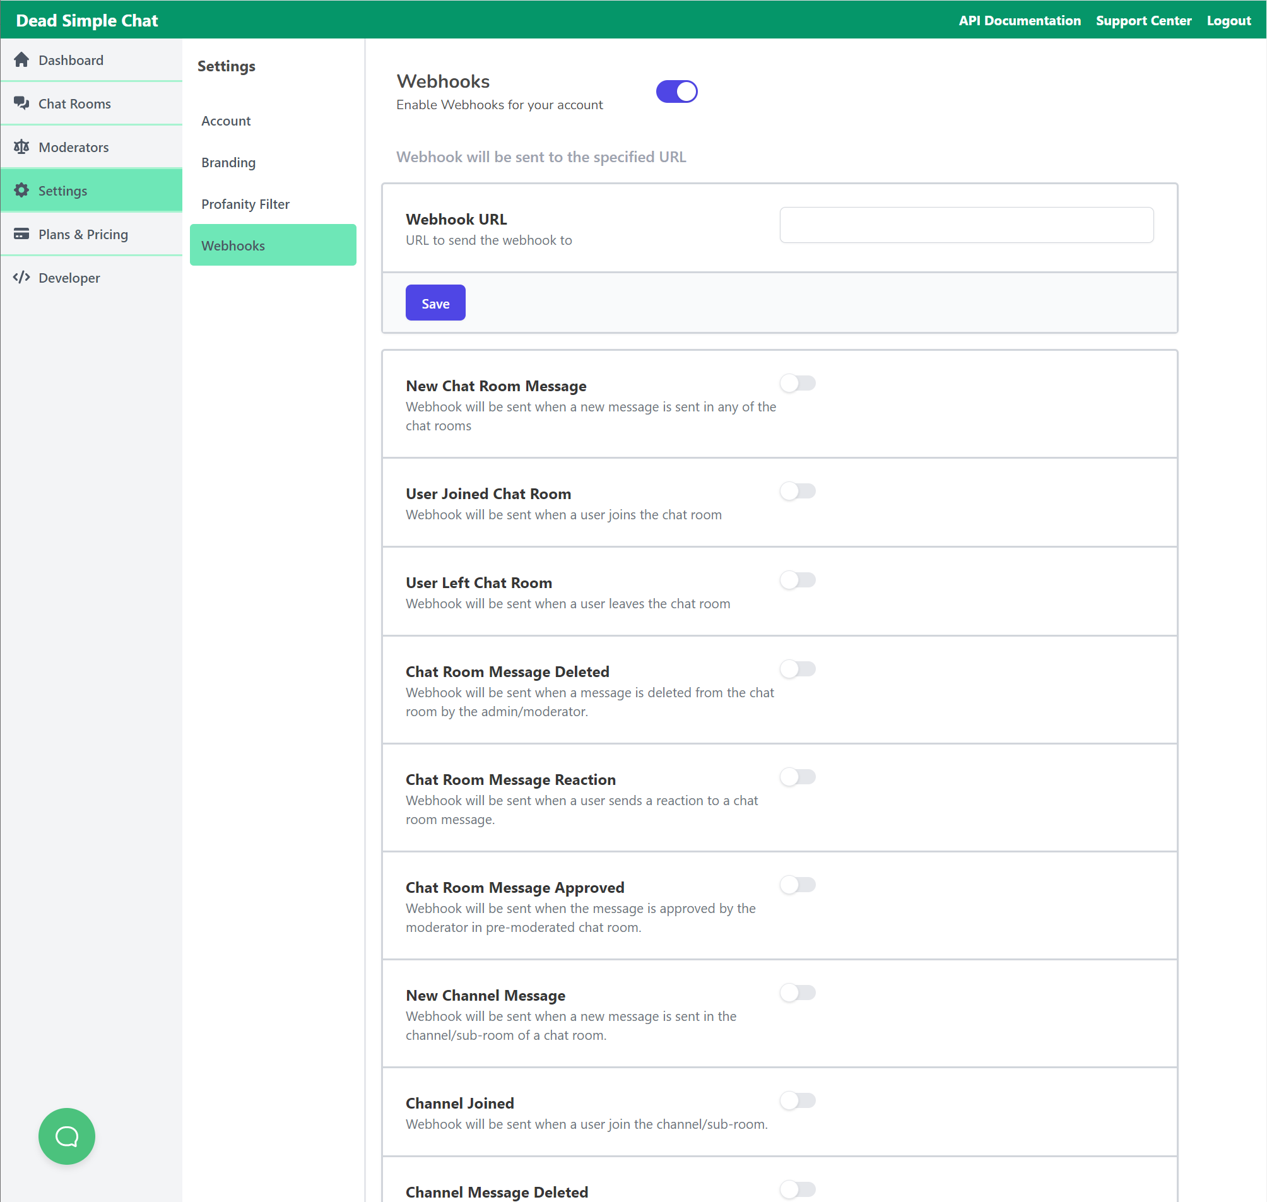Click the Moderators scales icon

(22, 146)
